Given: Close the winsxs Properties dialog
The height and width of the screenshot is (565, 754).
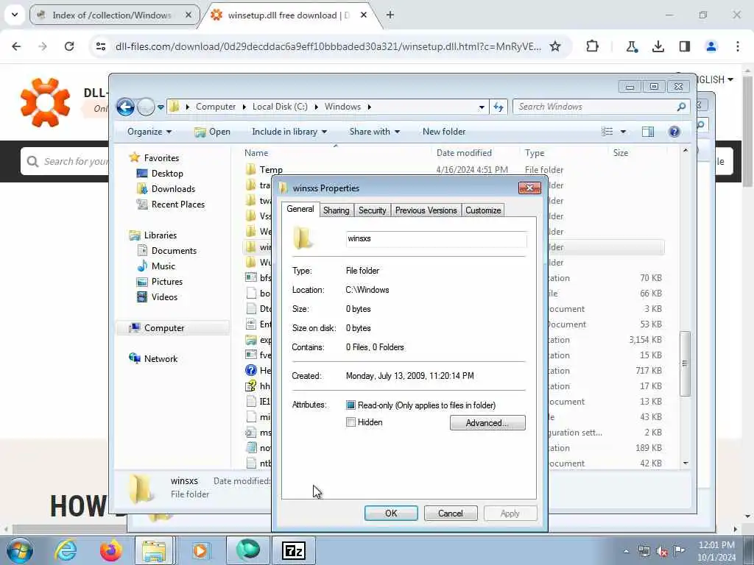Looking at the screenshot, I should point(529,188).
